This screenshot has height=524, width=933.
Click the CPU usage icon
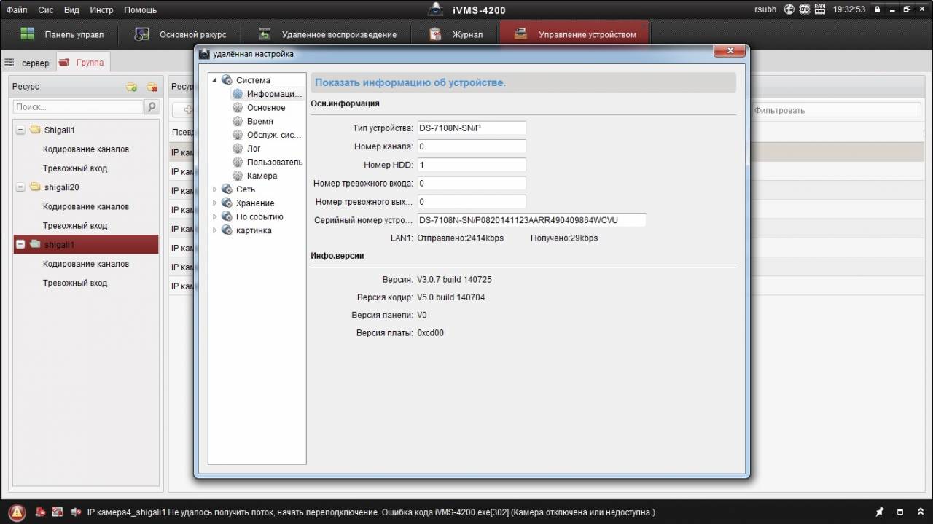pos(804,9)
